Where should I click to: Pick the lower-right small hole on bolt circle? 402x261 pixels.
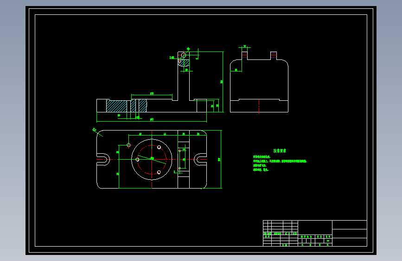pyautogui.click(x=159, y=172)
